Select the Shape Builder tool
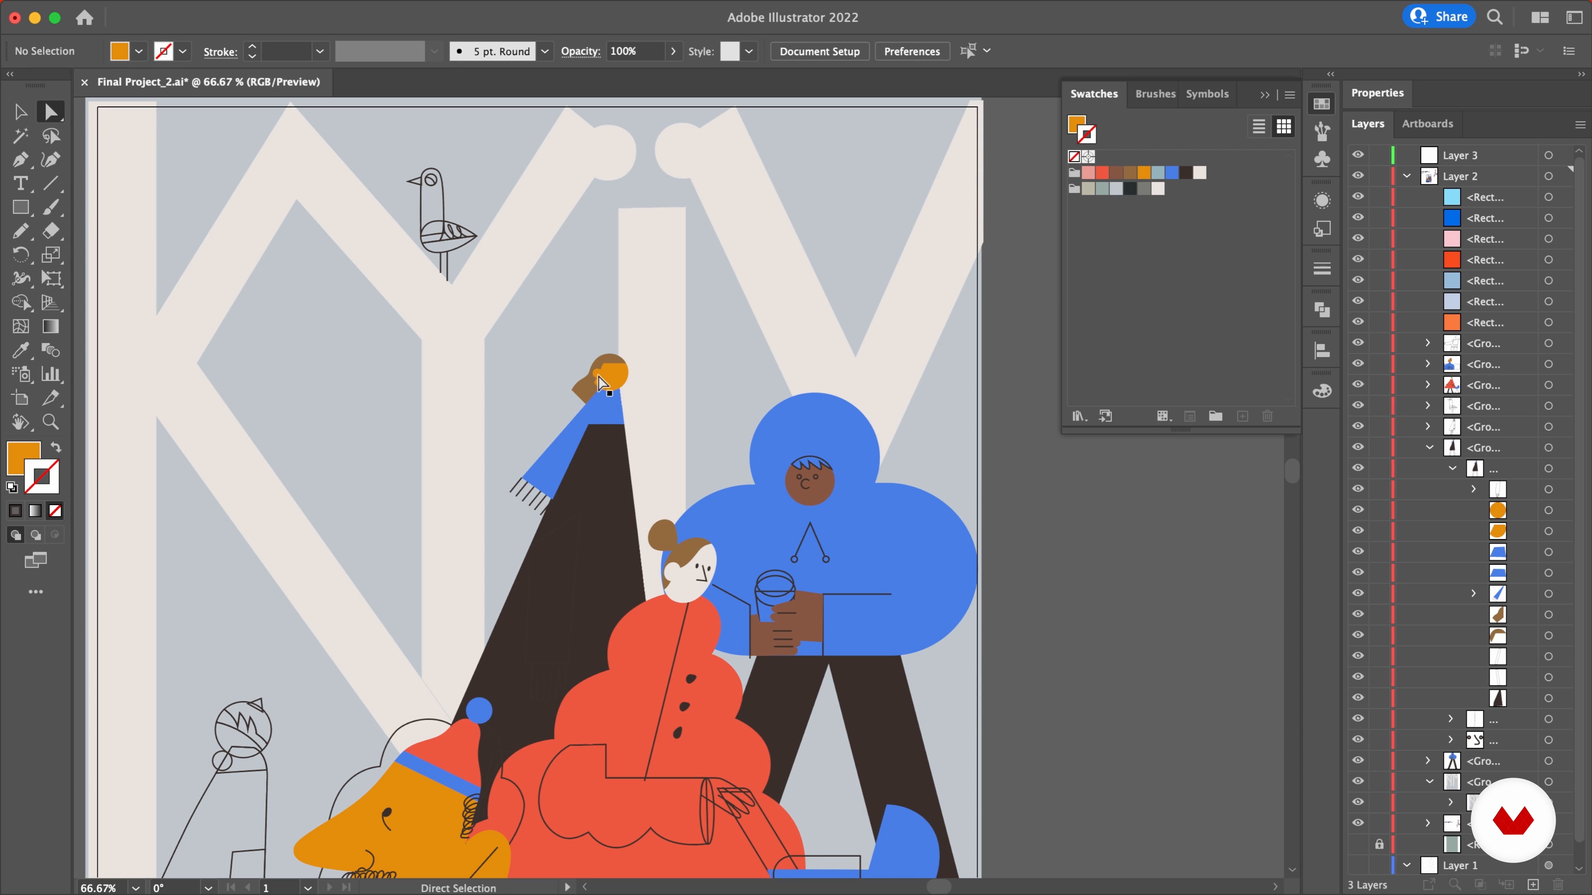The height and width of the screenshot is (895, 1592). point(20,302)
